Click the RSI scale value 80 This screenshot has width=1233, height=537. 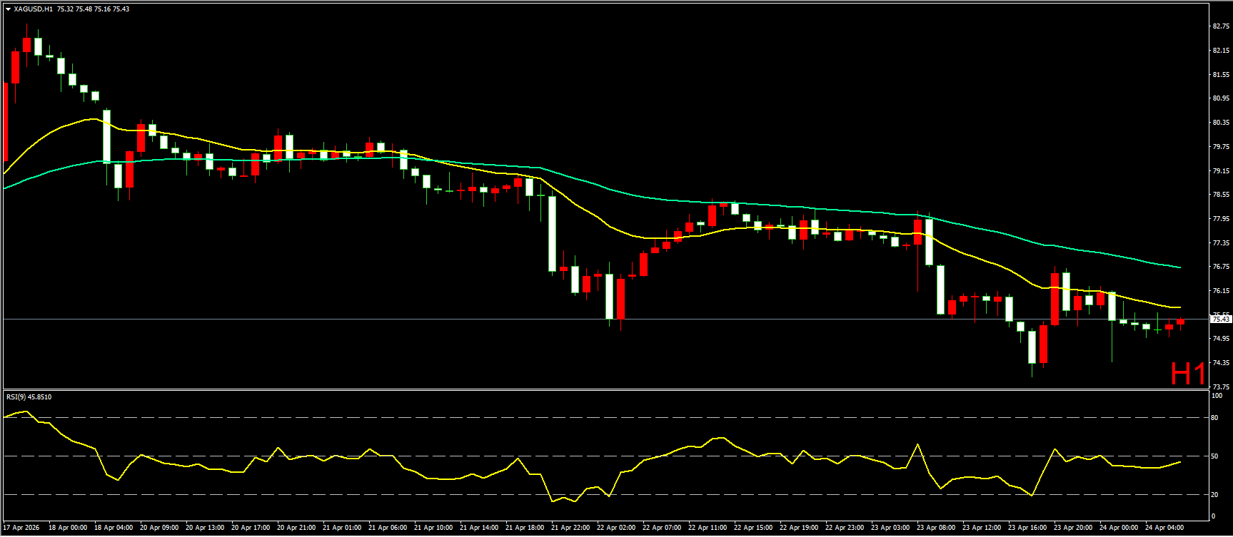1214,418
